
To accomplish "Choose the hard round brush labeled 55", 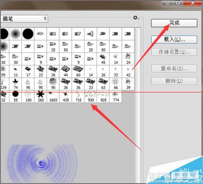I will (x=15, y=97).
